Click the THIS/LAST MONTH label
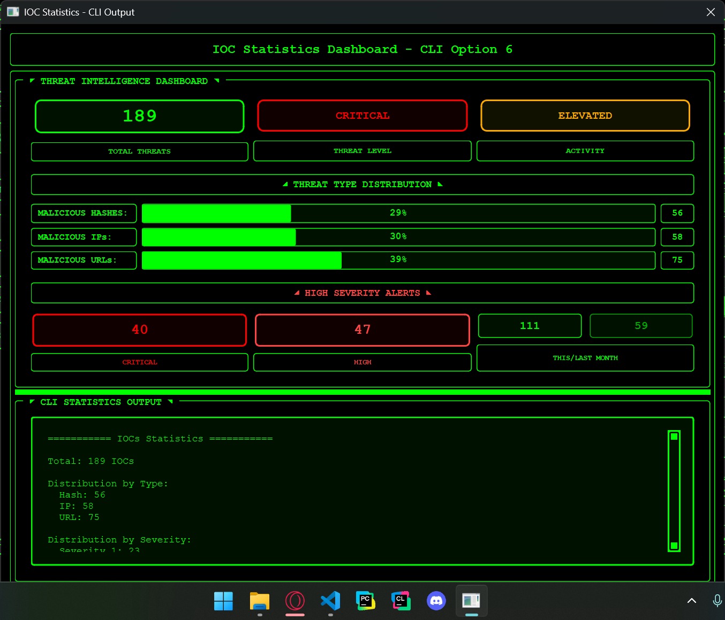 coord(585,358)
